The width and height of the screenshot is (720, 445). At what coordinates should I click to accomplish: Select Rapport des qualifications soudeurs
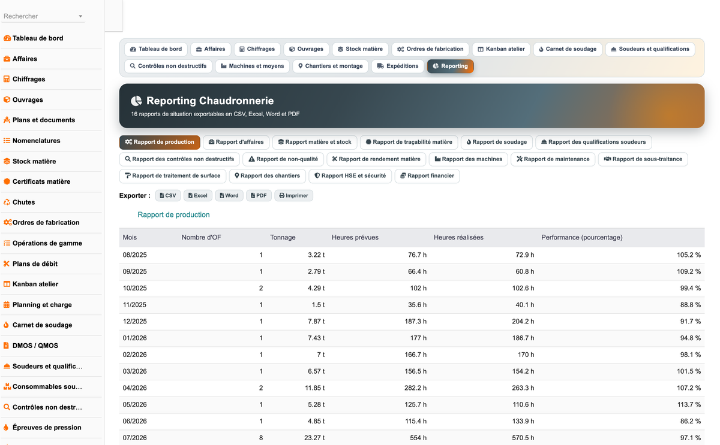[x=593, y=143]
